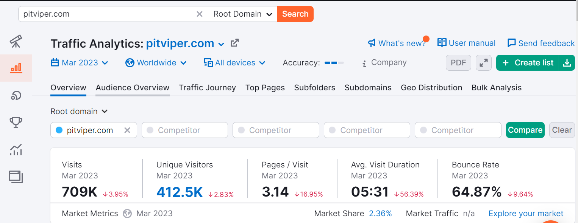Open the trophy icon in sidebar

click(x=16, y=122)
